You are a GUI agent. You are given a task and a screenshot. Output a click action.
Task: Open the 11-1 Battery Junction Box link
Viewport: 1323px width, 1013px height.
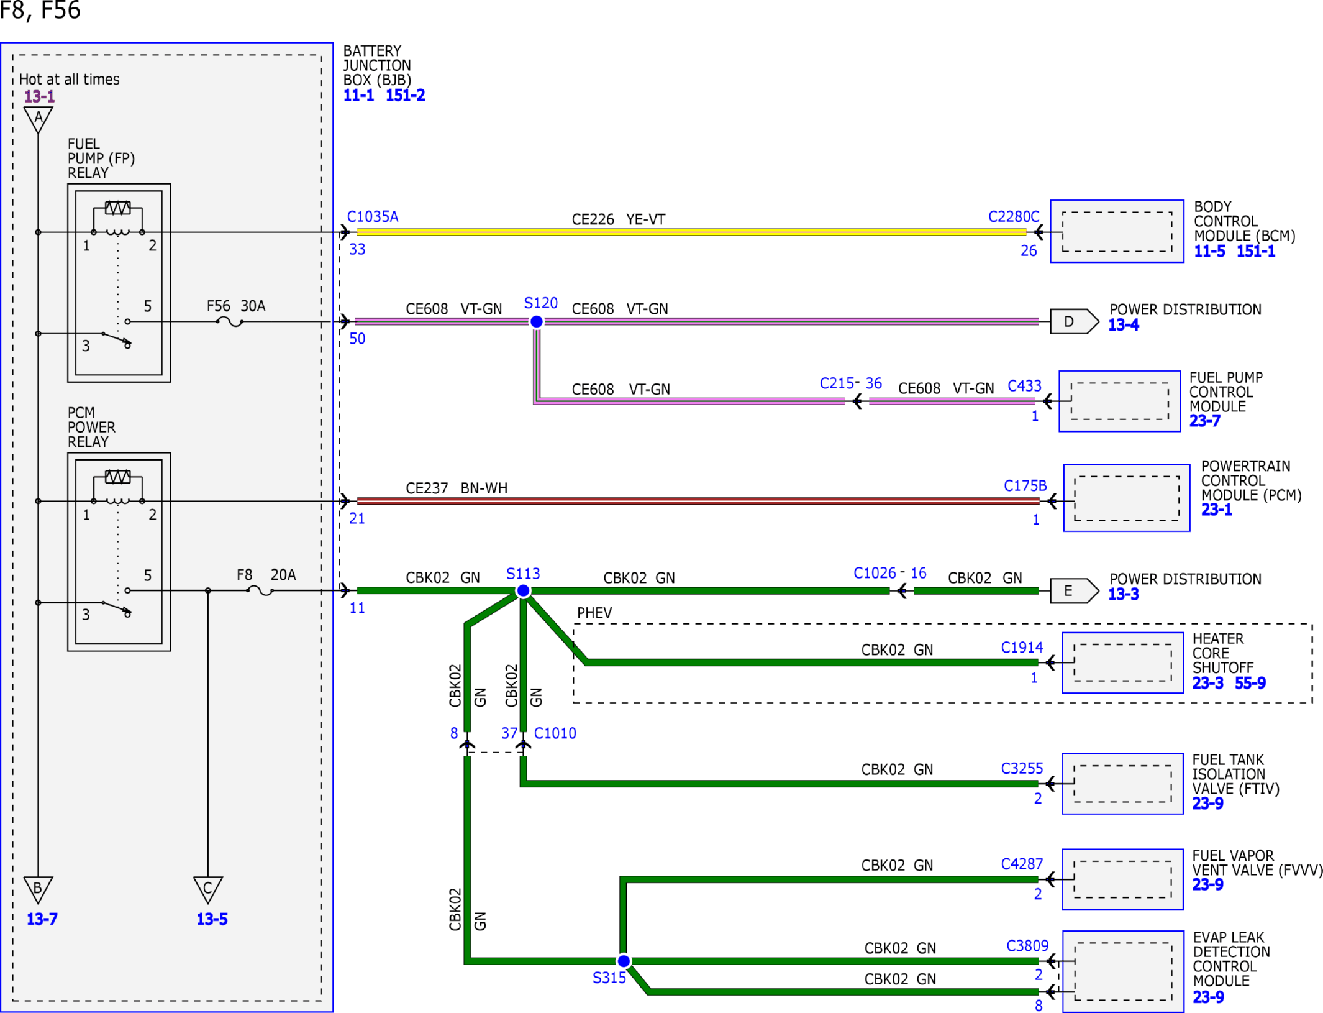click(359, 95)
